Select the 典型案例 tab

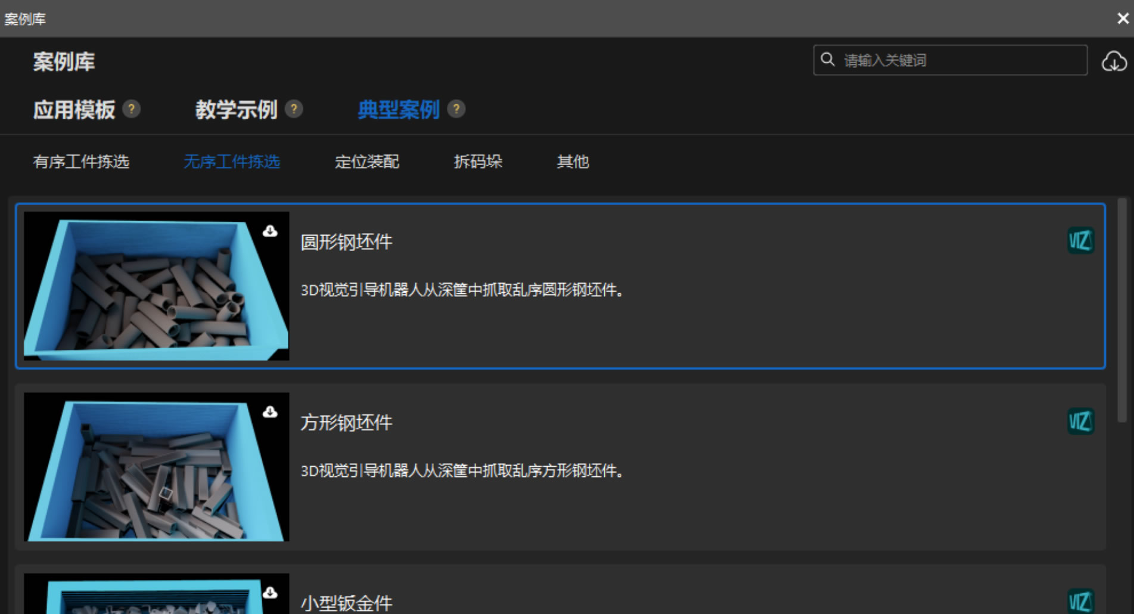[x=399, y=110]
